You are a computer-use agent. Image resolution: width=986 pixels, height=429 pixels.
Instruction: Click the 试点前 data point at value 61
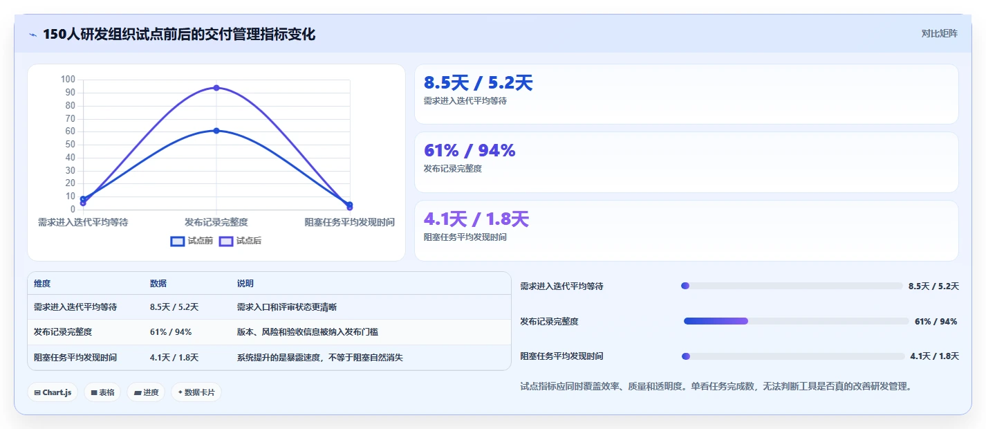[x=216, y=131]
